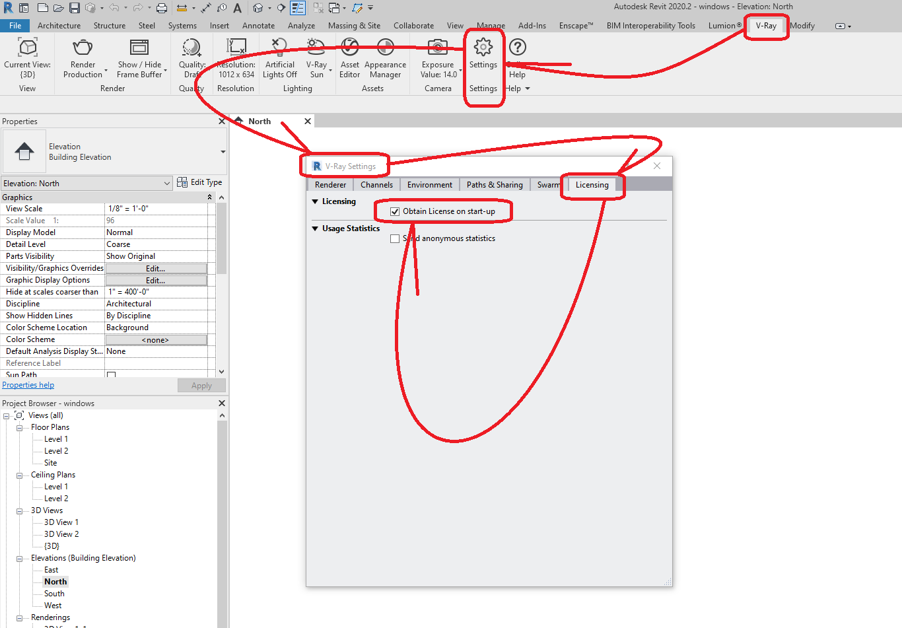Open a project with the folder icon

coord(59,8)
